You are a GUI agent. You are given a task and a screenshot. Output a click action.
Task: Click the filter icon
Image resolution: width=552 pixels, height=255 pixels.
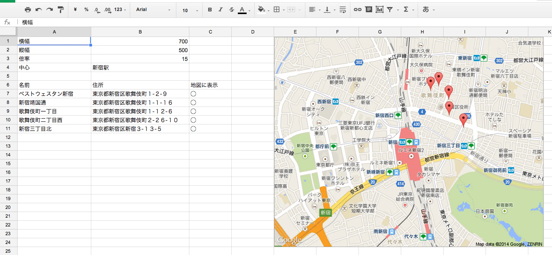click(x=390, y=10)
